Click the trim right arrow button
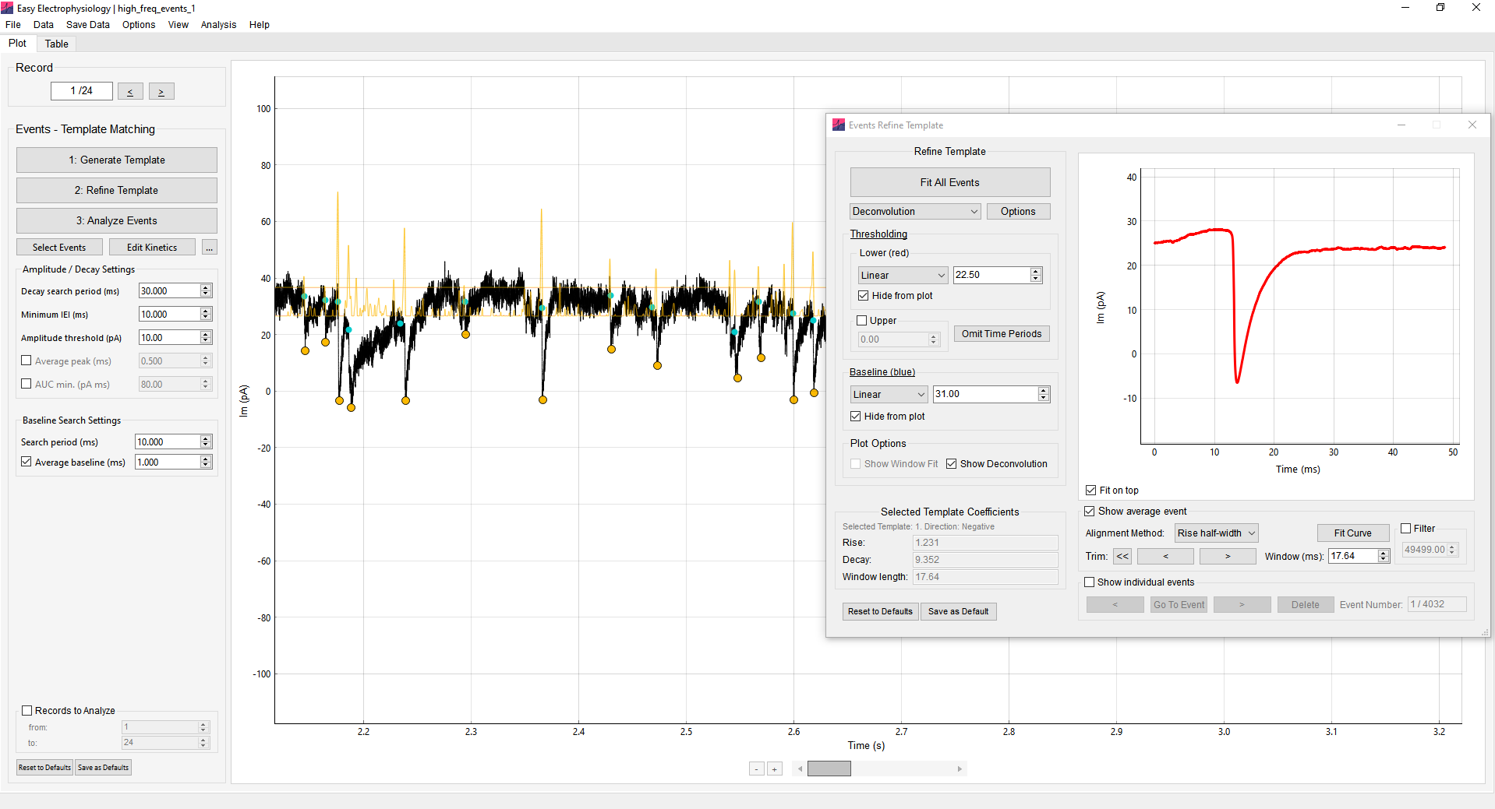Screen dimensions: 1495x809 (x=1228, y=557)
